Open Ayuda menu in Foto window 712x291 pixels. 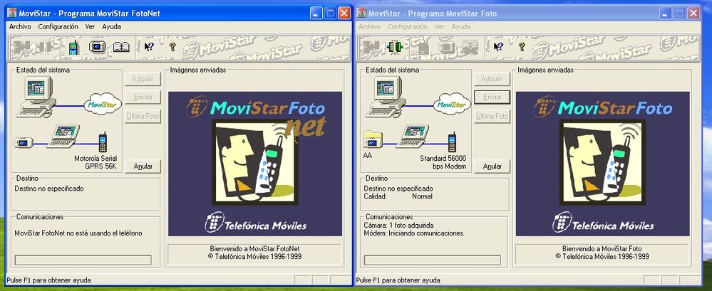click(x=461, y=27)
